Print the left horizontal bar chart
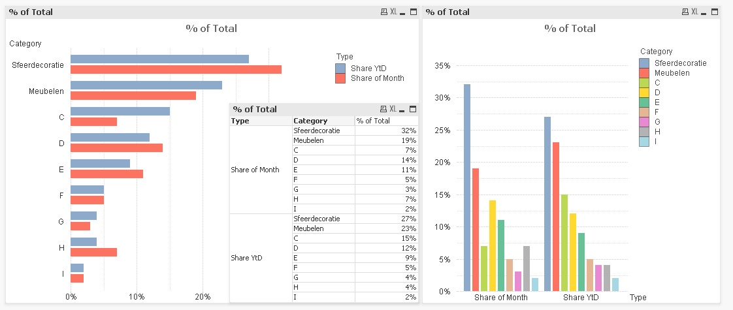The width and height of the screenshot is (733, 310). [x=383, y=12]
